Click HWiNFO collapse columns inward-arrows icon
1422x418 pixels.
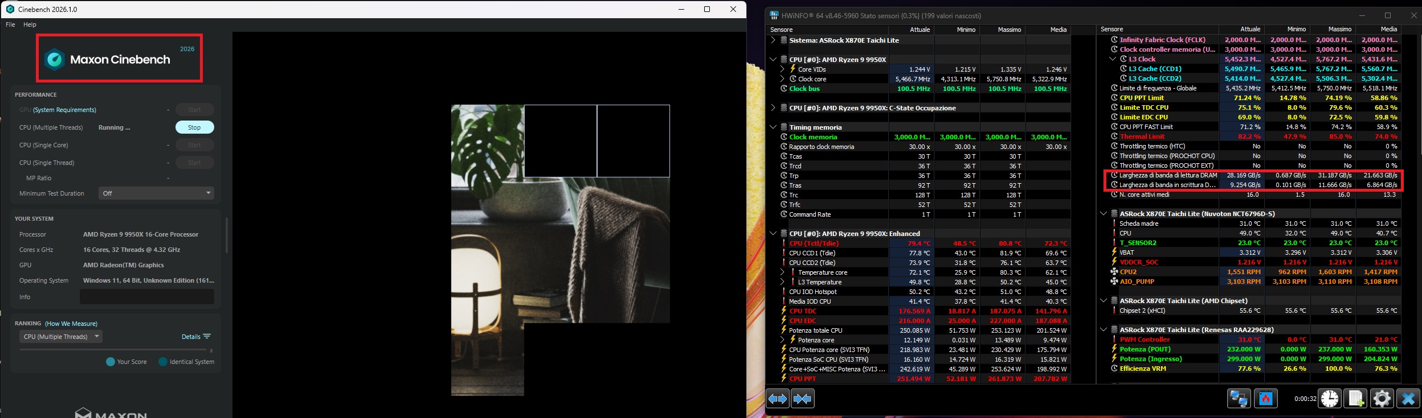coord(802,399)
